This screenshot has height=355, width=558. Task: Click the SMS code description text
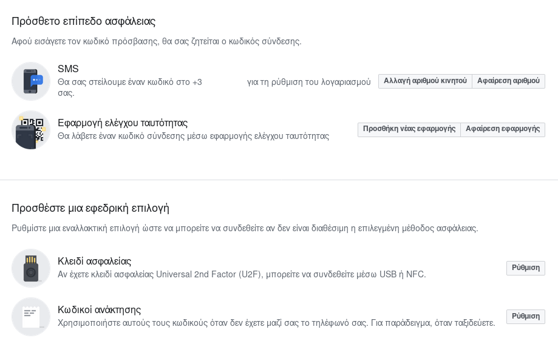[214, 87]
